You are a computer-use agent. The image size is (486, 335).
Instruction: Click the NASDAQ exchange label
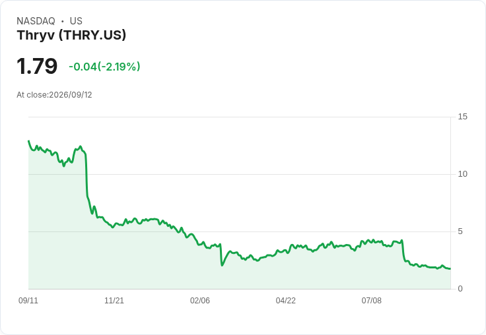click(x=36, y=21)
